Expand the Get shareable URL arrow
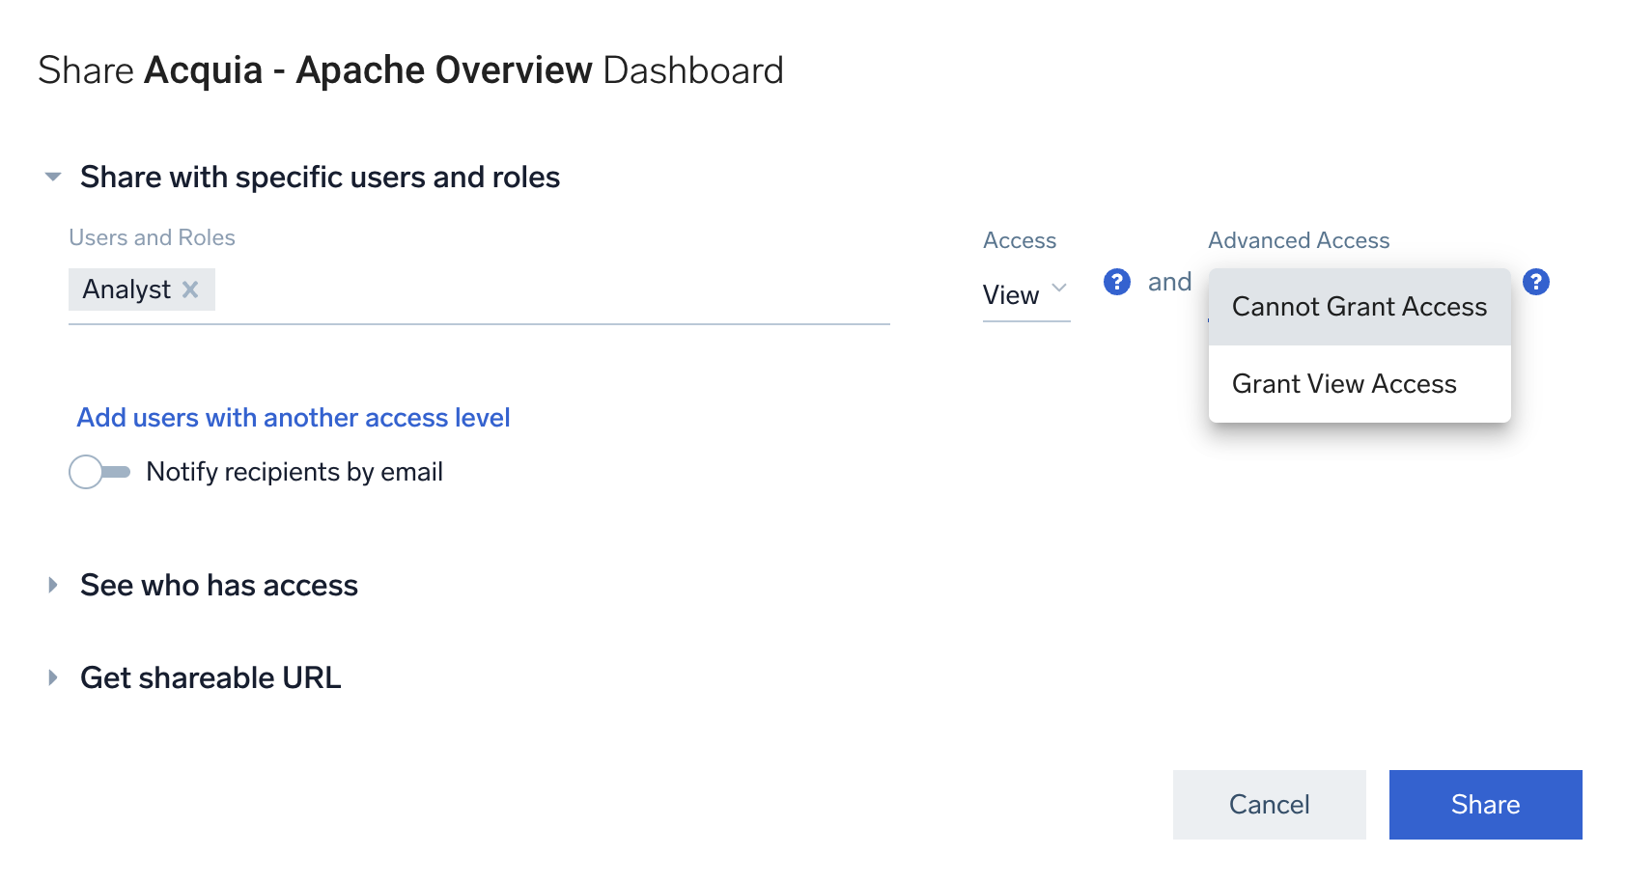This screenshot has height=882, width=1626. tap(53, 677)
